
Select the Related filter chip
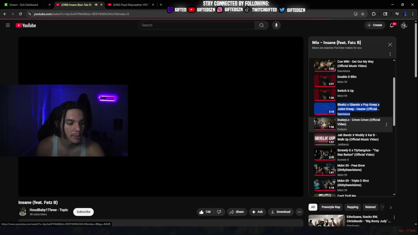coord(370,207)
